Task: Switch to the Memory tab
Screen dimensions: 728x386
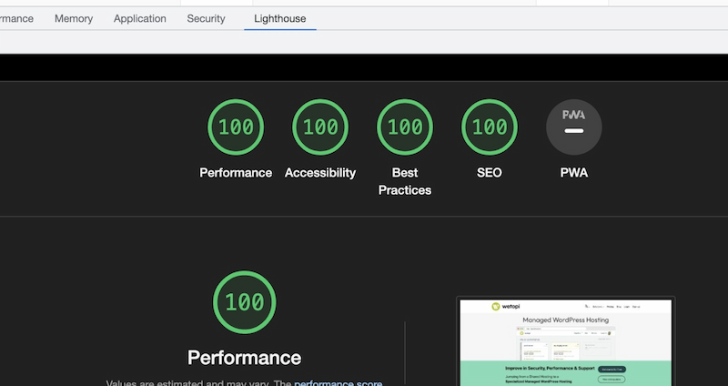Action: click(74, 18)
